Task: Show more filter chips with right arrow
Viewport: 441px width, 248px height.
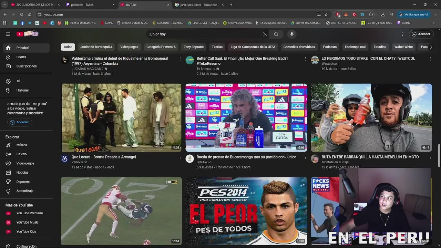Action: [x=431, y=47]
